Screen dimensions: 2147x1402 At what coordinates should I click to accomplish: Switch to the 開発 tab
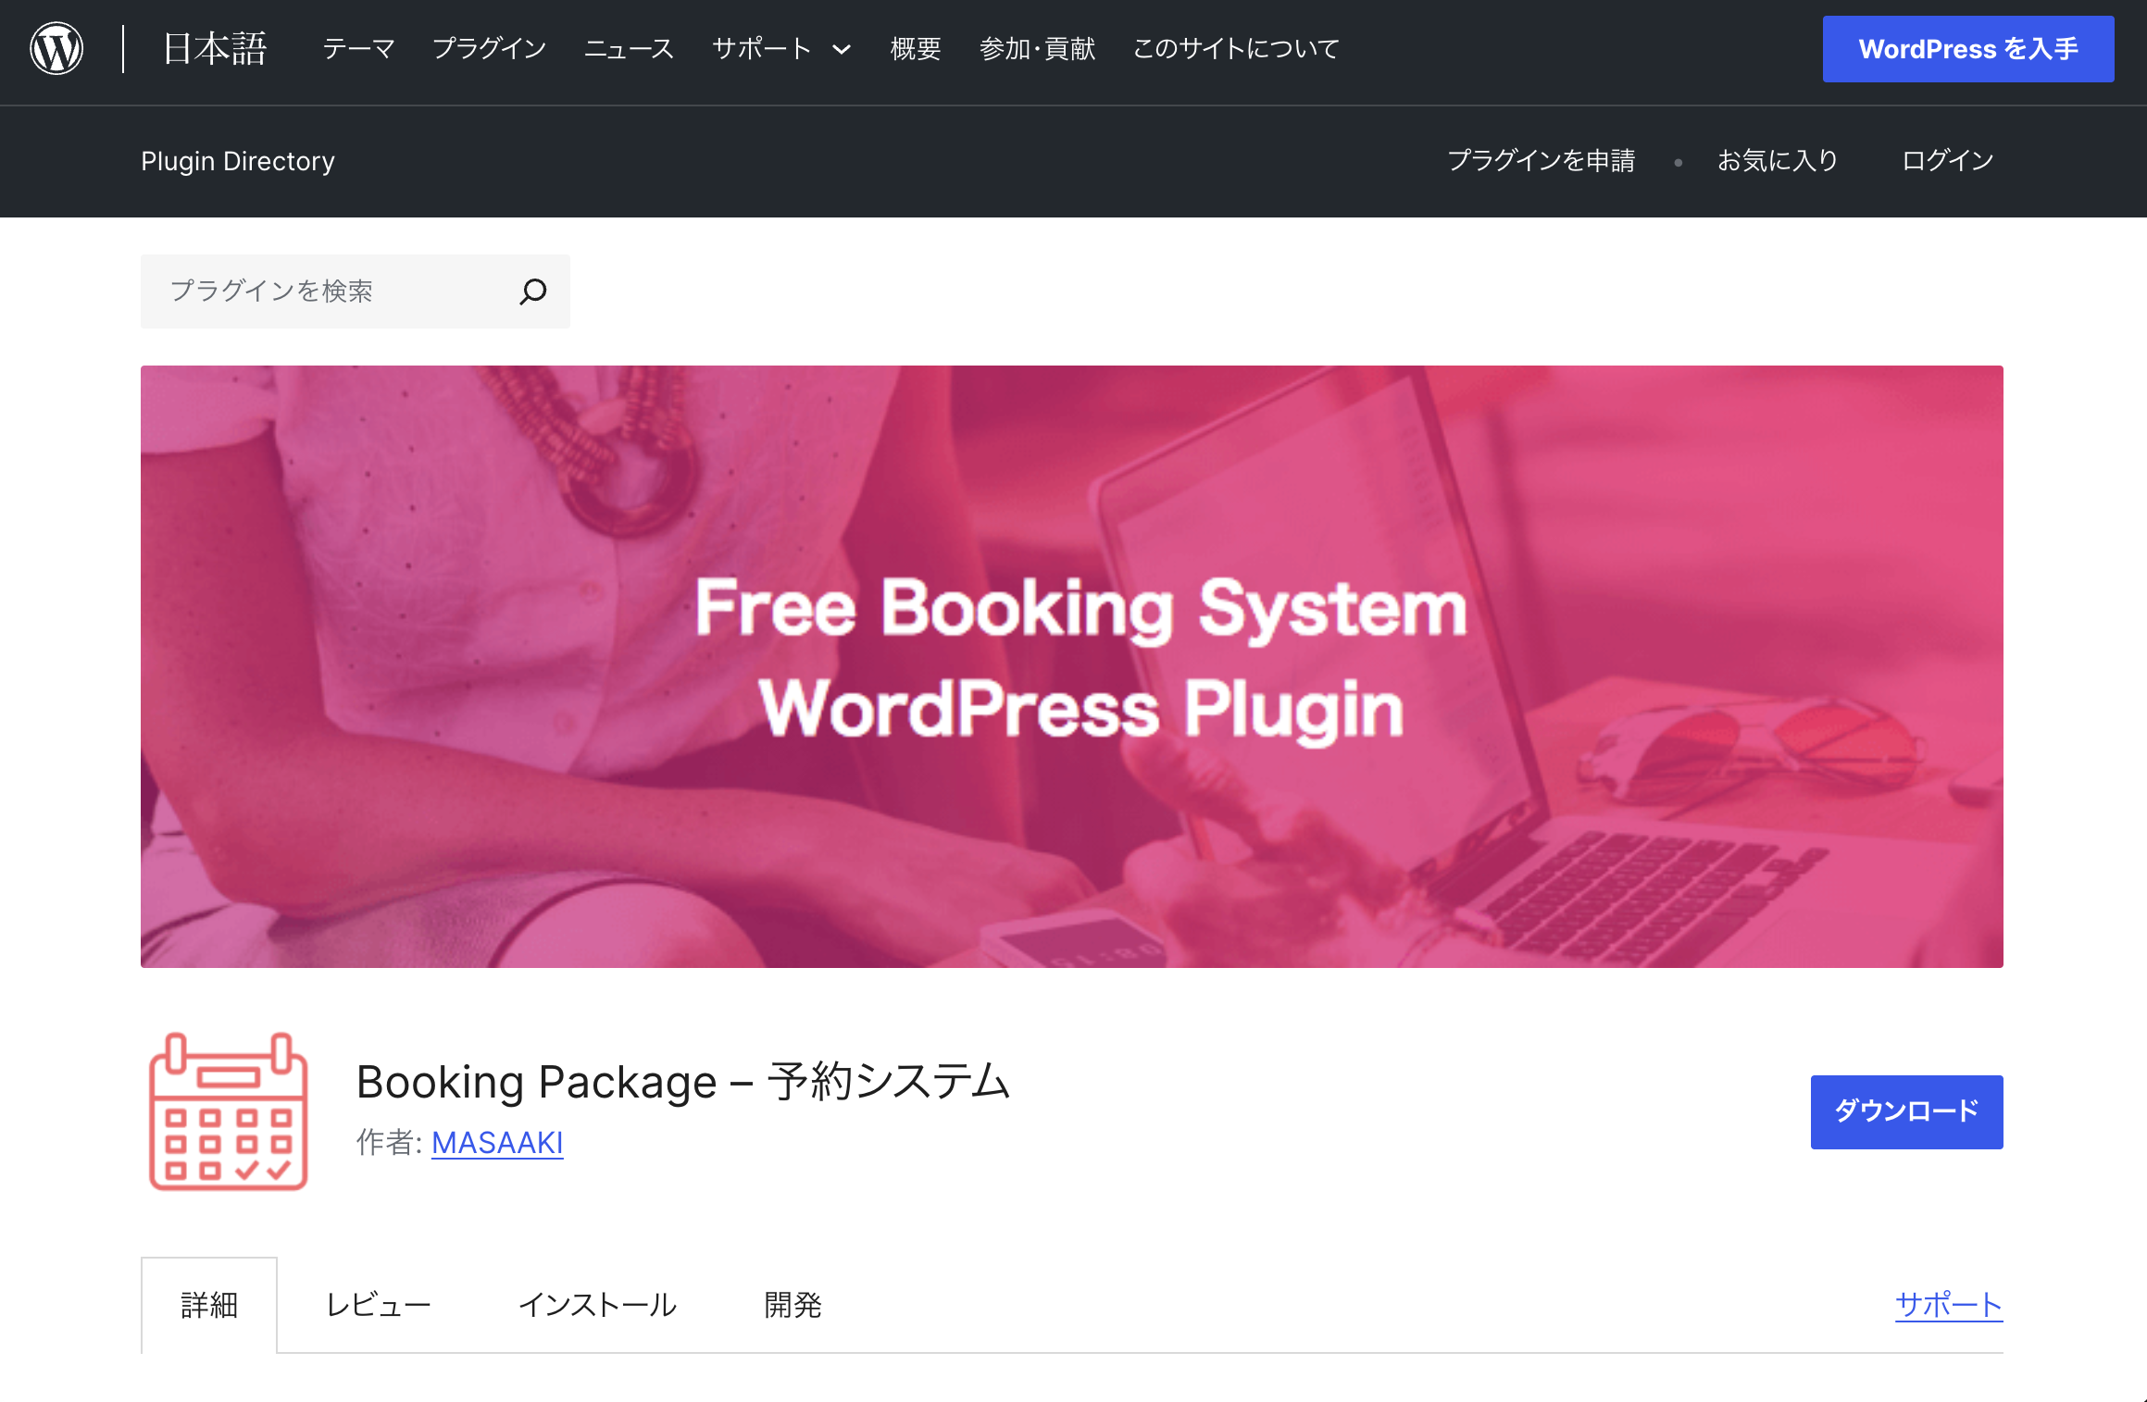pyautogui.click(x=793, y=1305)
